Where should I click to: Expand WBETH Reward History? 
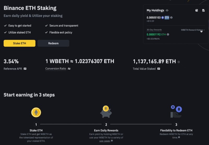(193, 30)
